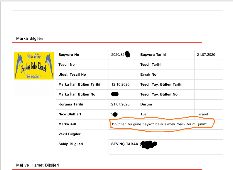Click the trademark name starting with 1995' ten
The height and width of the screenshot is (170, 233).
tap(159, 124)
